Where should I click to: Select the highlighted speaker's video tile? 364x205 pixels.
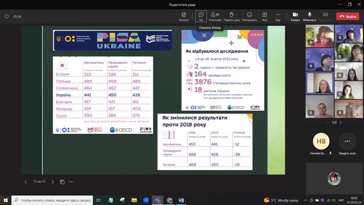[320, 83]
